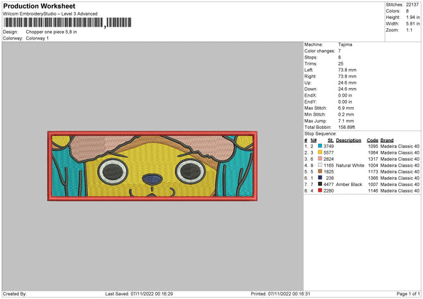The height and width of the screenshot is (299, 423).
Task: Click the red swatch in stop 8
Action: coord(320,190)
